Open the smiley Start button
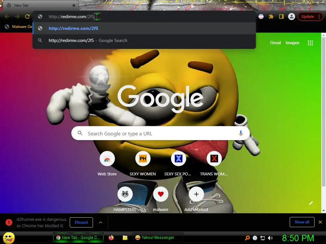 pyautogui.click(x=9, y=238)
